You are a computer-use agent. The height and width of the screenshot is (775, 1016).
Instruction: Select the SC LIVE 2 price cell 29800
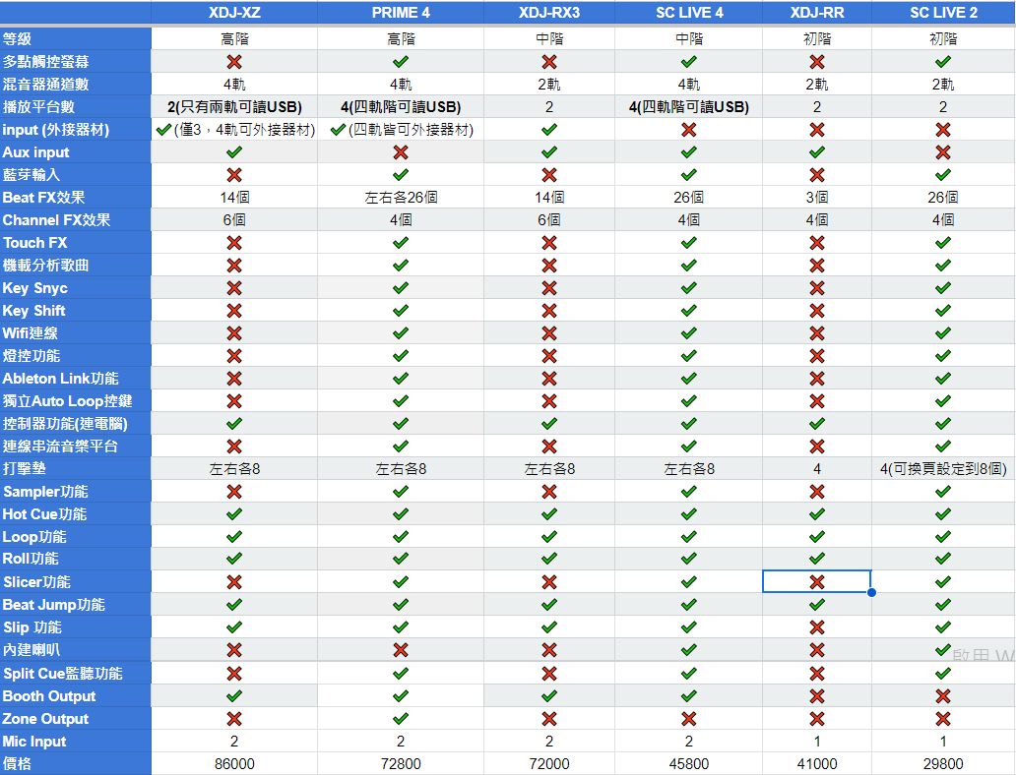(943, 764)
